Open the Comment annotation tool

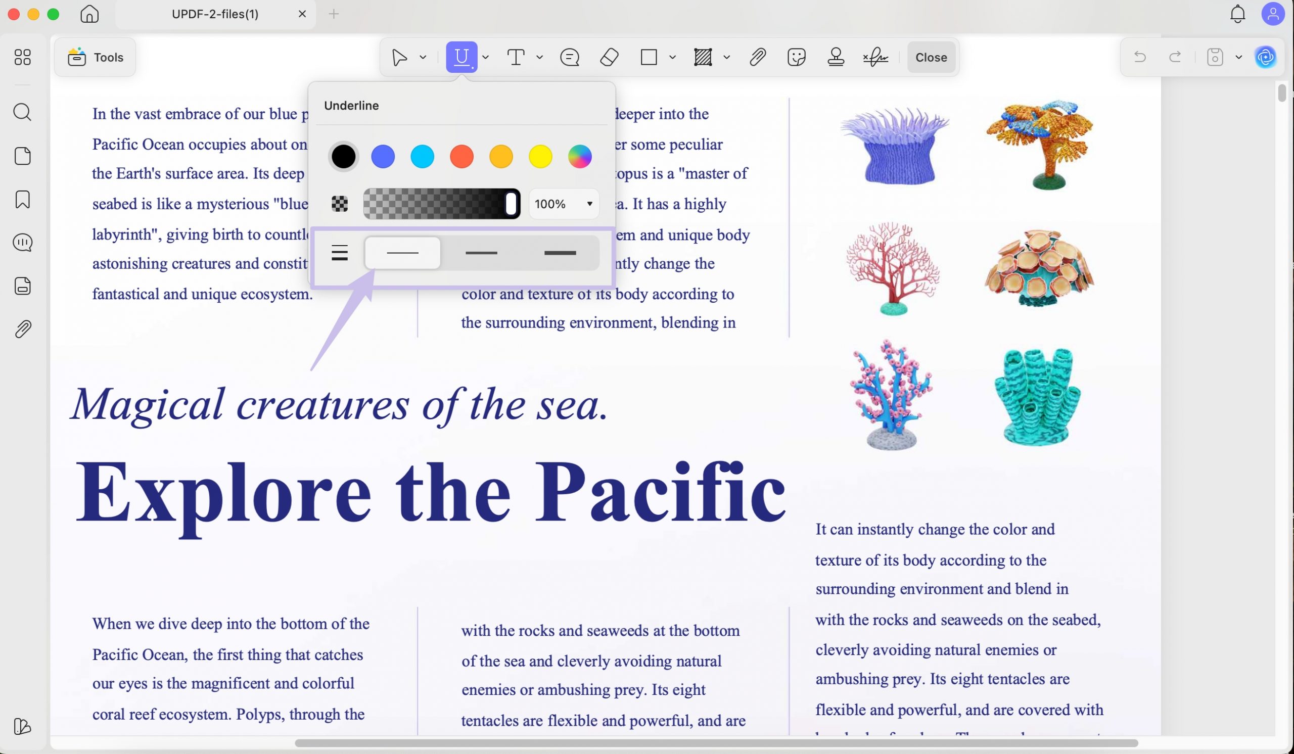click(x=569, y=57)
